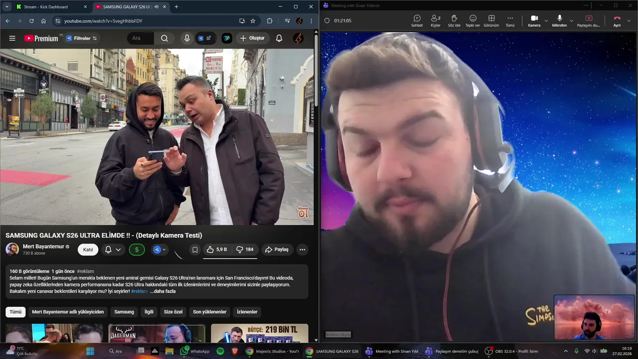Screen dimensions: 638x359
Task: Open Mert Bayantemur channel link
Action: [43, 246]
